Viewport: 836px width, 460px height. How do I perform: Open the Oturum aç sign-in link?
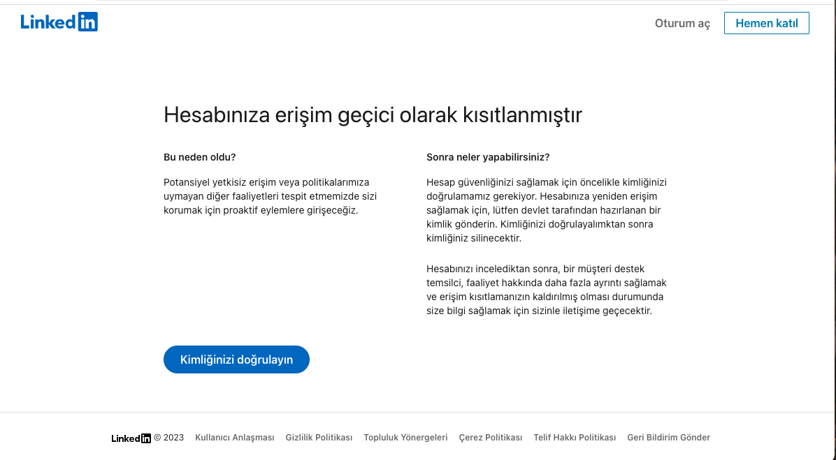pos(682,24)
